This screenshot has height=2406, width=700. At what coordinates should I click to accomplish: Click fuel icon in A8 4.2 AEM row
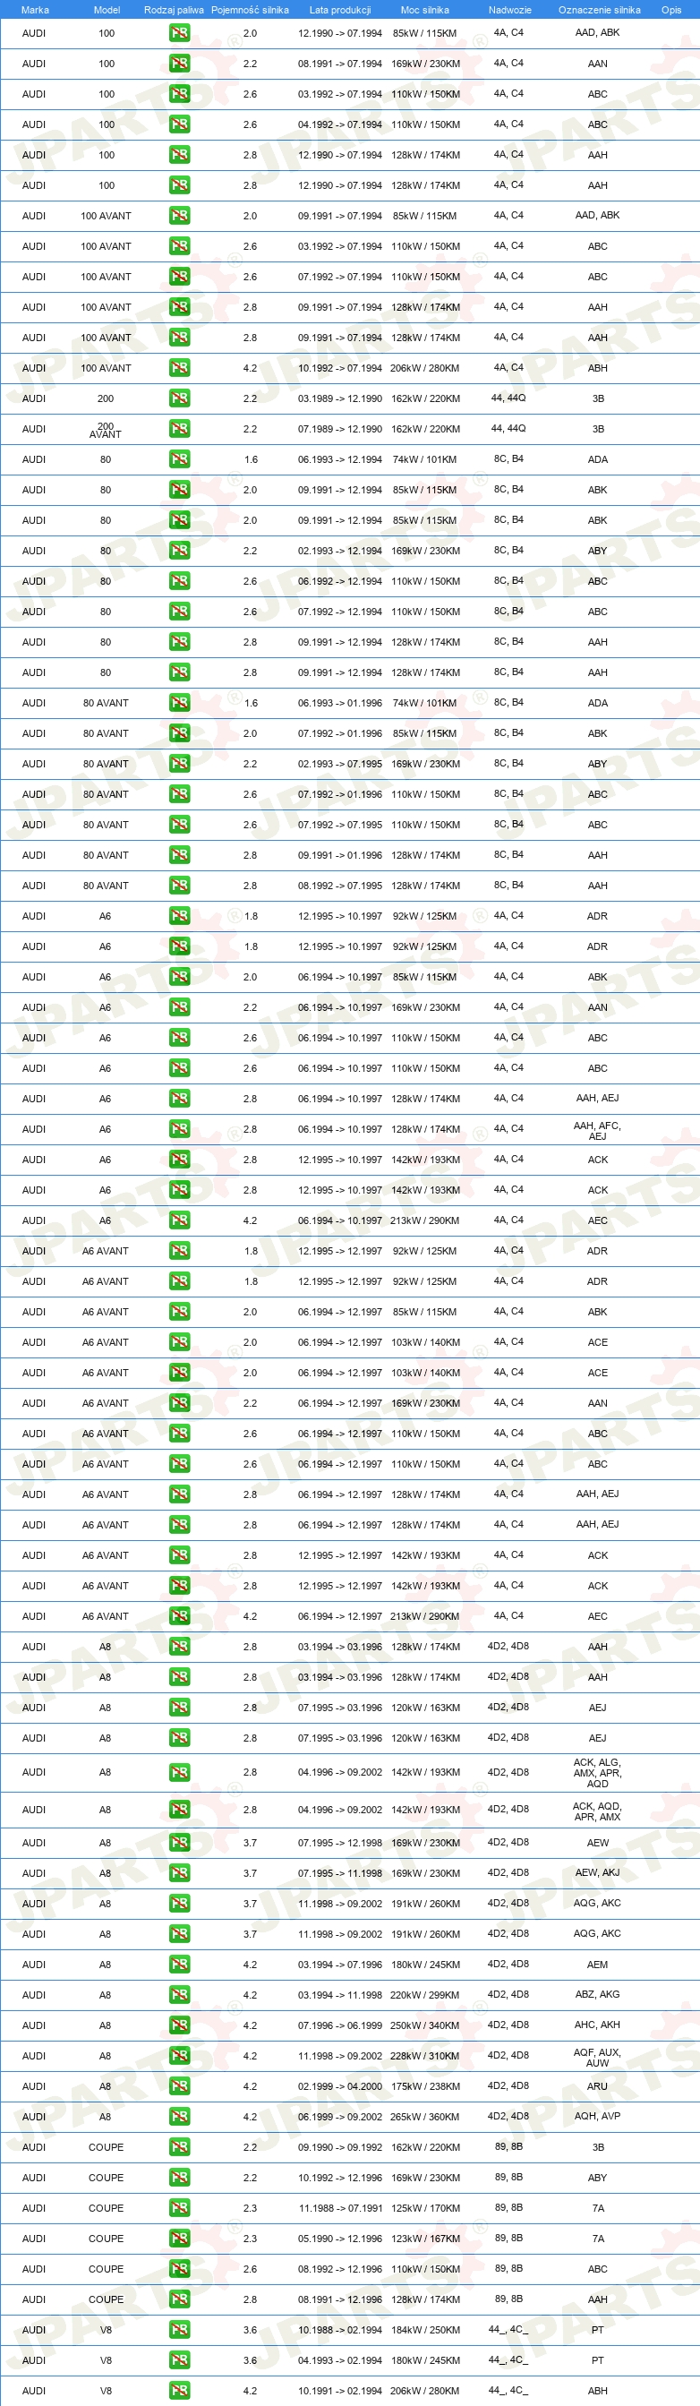(179, 1965)
